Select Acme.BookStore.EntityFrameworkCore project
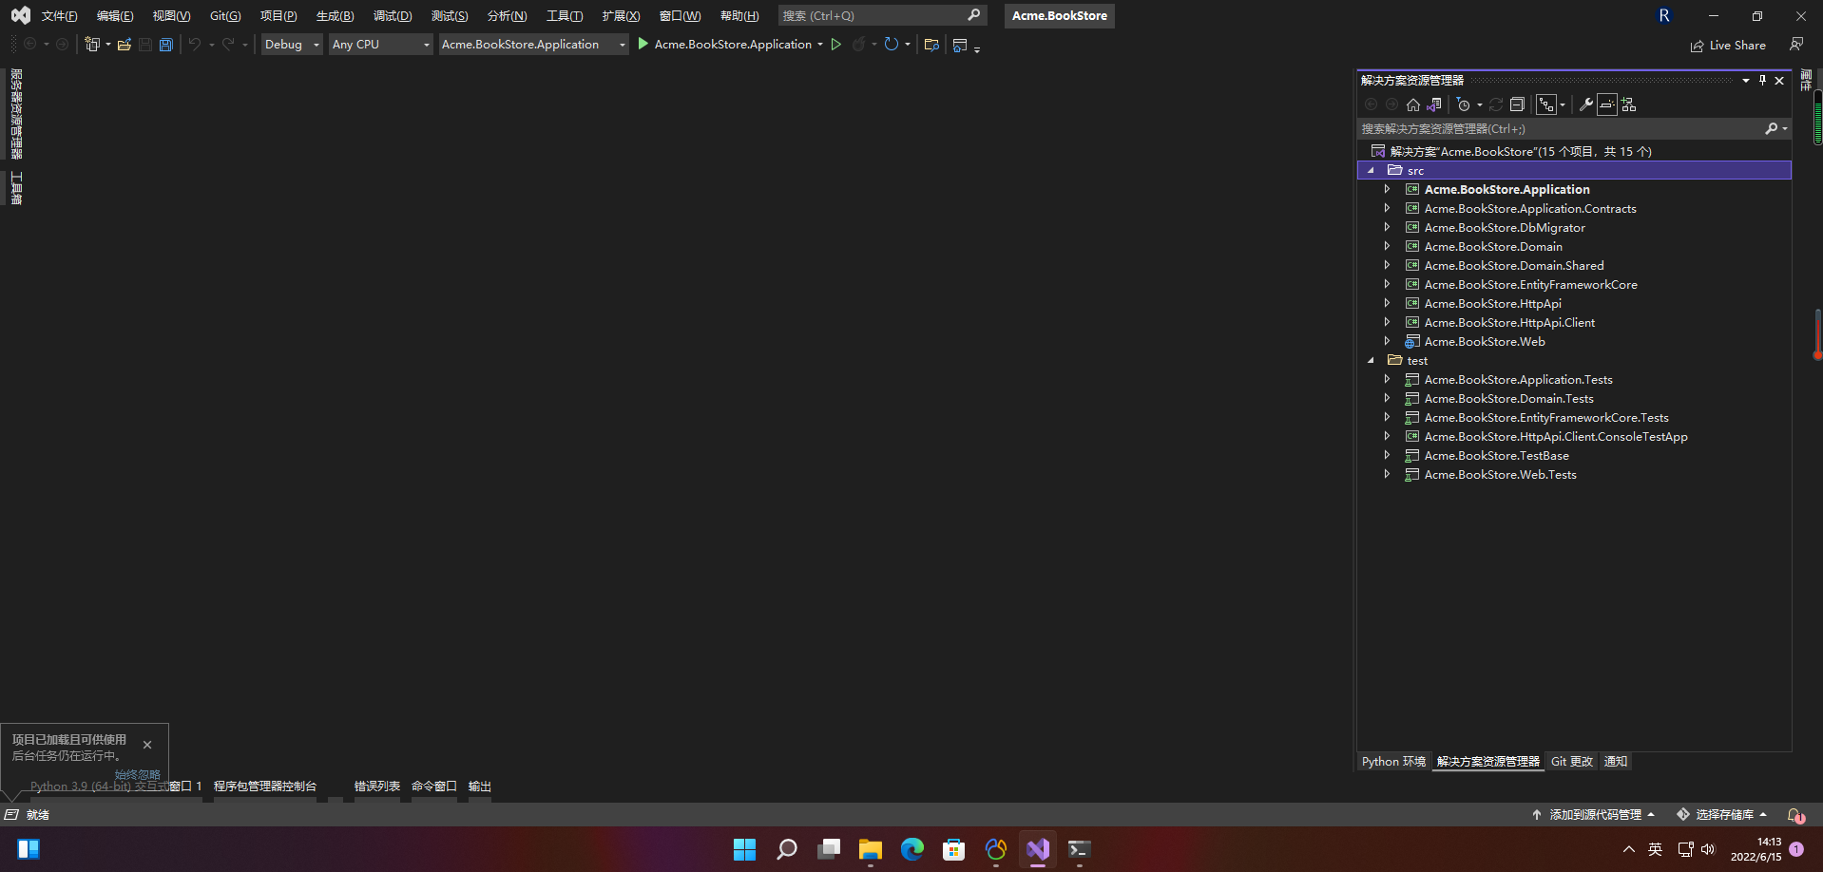 [x=1530, y=284]
